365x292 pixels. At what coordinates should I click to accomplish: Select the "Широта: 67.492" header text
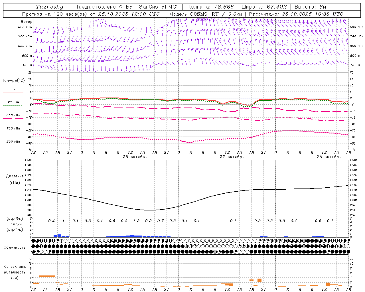(264, 7)
